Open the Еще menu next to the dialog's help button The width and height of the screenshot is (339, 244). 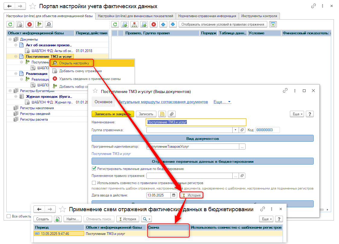(297, 114)
